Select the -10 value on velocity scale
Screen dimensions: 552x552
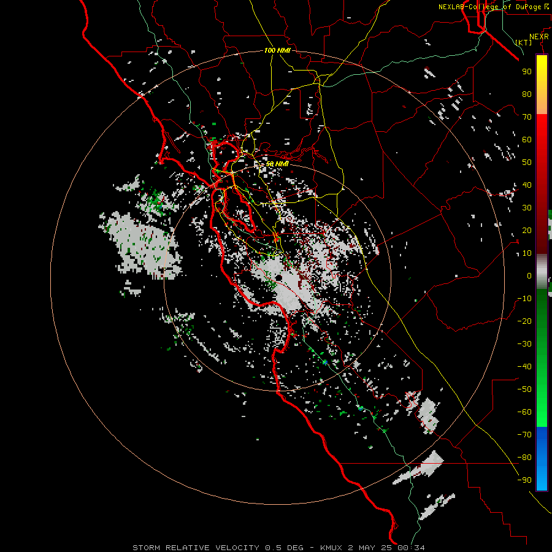524,299
